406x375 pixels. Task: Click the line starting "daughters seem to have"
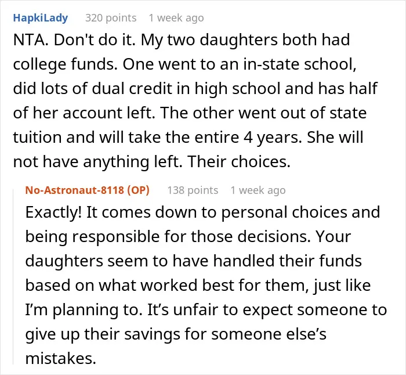coord(193,261)
